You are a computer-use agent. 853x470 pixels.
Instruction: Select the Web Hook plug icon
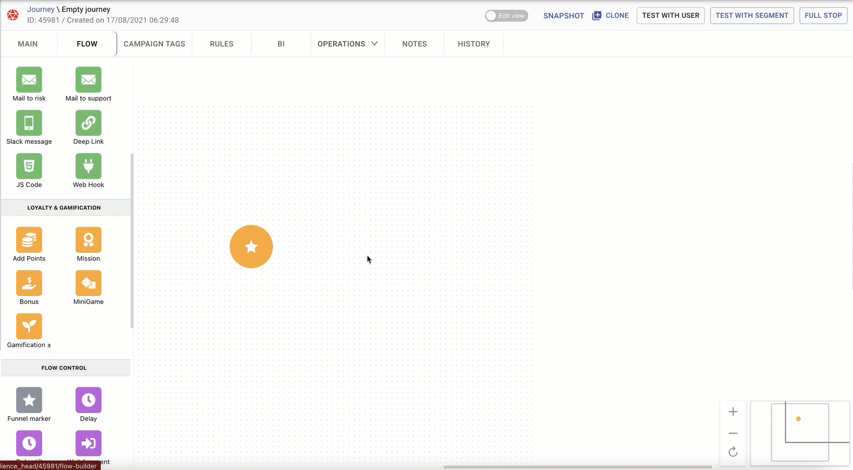coord(89,166)
